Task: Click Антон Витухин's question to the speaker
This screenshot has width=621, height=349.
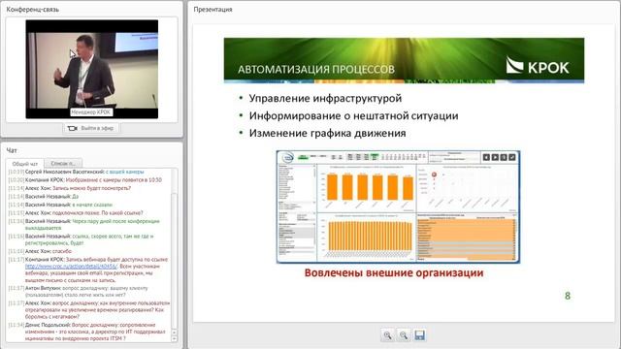Action: (79, 292)
